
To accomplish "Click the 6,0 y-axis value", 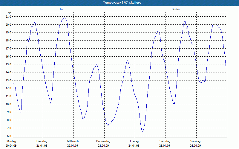I will point(10,136).
